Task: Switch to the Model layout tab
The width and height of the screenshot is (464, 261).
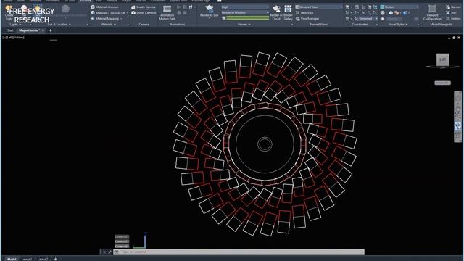Action: [x=12, y=259]
